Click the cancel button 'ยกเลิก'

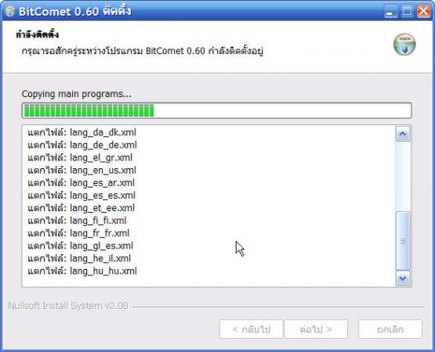[x=390, y=329]
